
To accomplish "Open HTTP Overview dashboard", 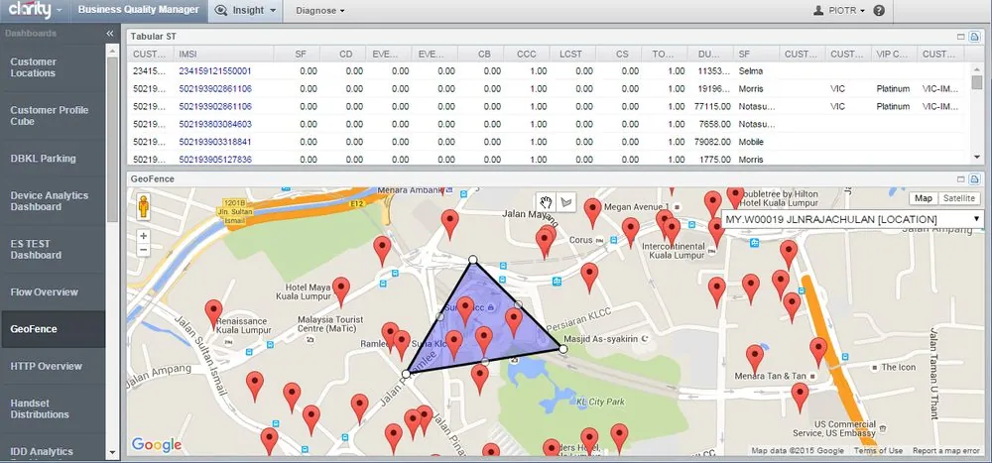I will pyautogui.click(x=54, y=366).
